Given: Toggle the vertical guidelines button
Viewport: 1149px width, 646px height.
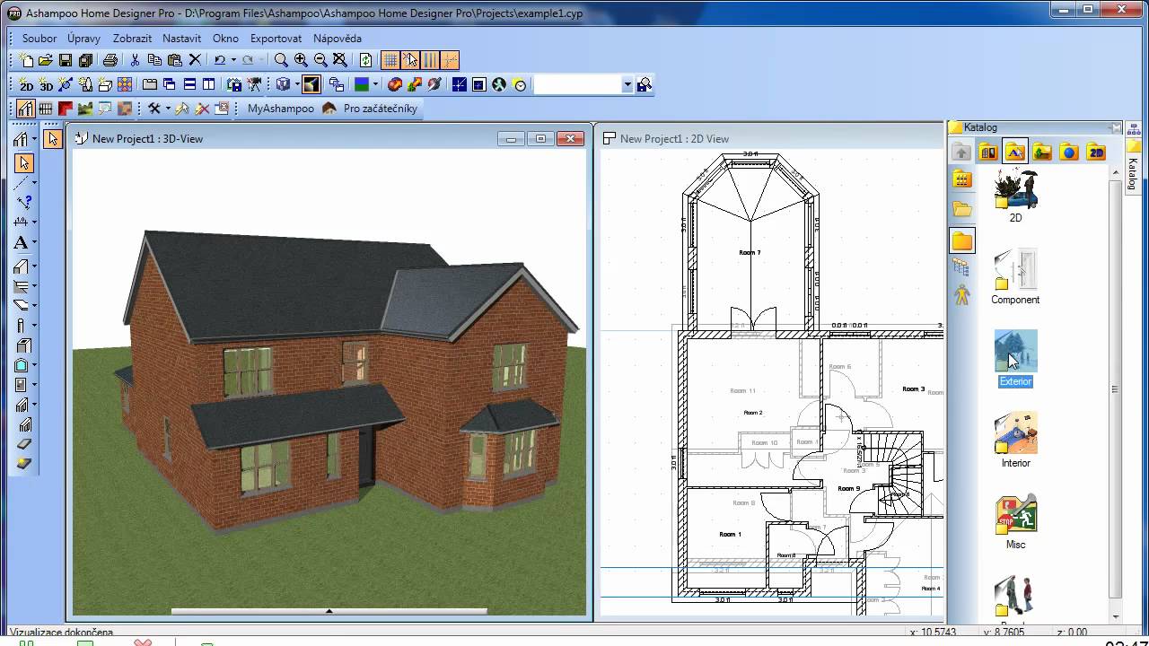Looking at the screenshot, I should click(430, 60).
